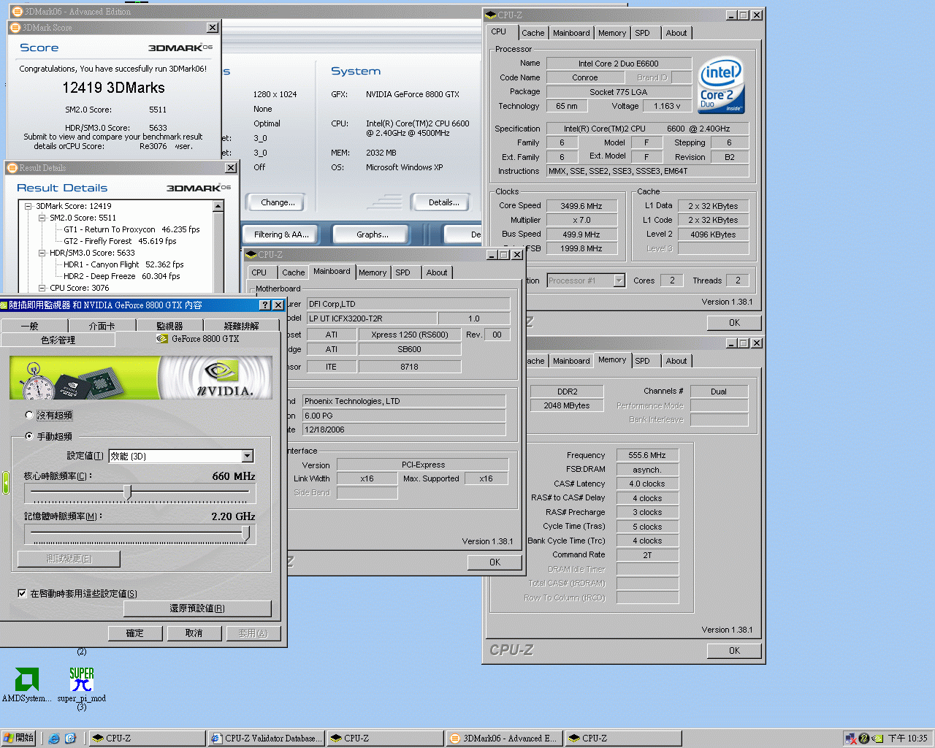Collapse CPU Score 3076 tree node
The width and height of the screenshot is (935, 748).
42,288
